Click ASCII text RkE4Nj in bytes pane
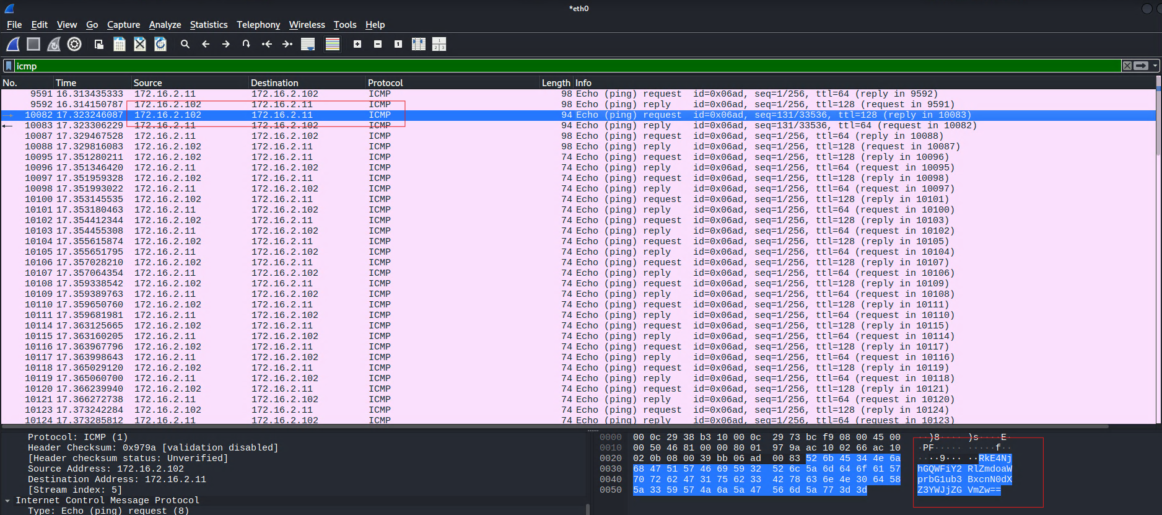Viewport: 1162px width, 515px height. coord(995,458)
